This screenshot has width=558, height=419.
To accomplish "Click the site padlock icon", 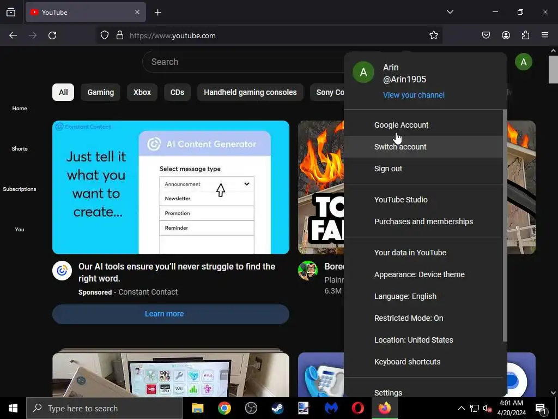I will pos(120,35).
